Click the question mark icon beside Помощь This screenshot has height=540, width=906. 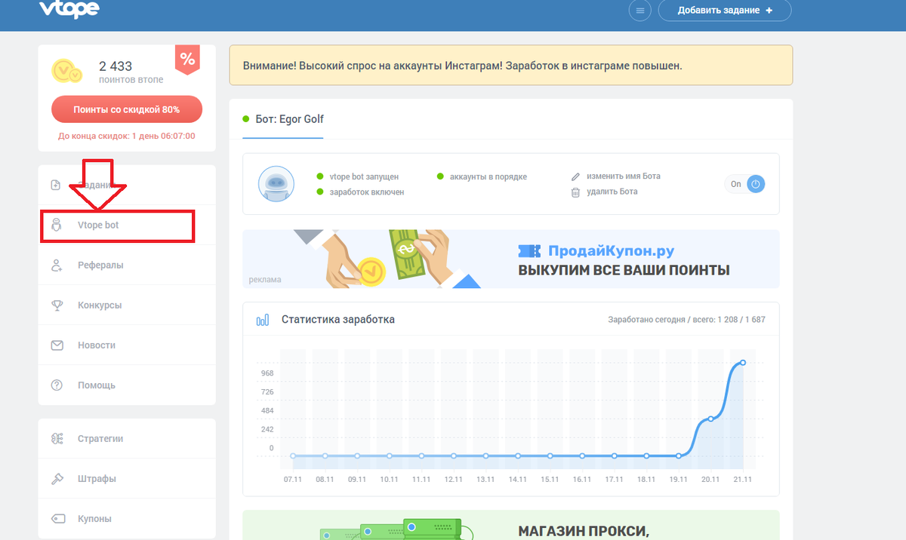(x=57, y=385)
